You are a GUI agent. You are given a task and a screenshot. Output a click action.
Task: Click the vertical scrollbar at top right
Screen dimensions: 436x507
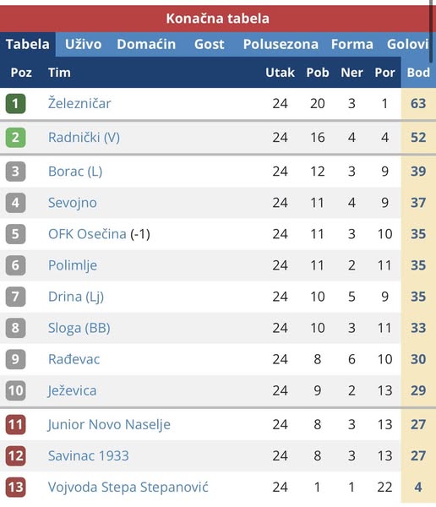pos(431,31)
